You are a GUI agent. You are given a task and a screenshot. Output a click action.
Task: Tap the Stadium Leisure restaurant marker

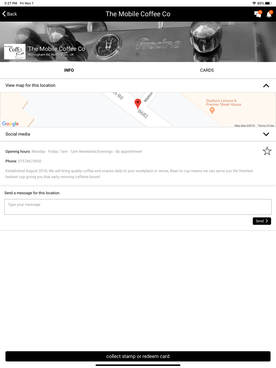point(212,111)
